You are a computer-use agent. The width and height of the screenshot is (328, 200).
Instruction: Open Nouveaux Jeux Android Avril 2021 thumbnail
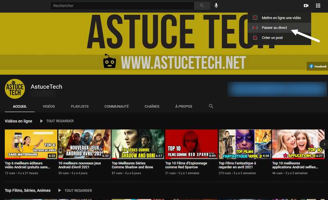(x=84, y=144)
